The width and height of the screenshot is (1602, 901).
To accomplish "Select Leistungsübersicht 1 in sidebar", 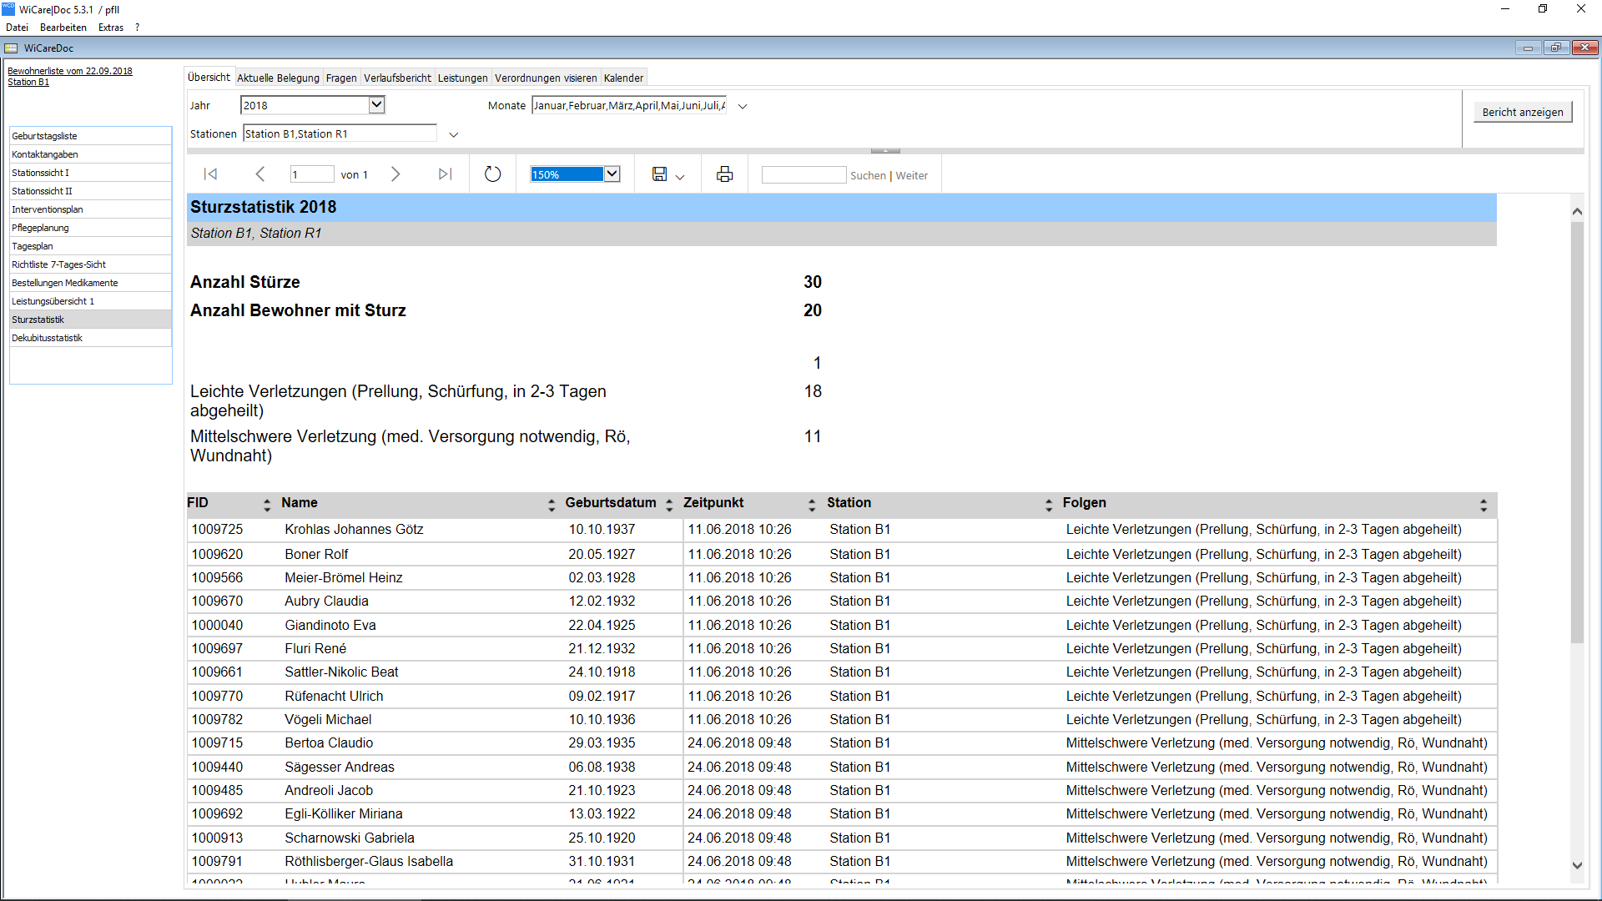I will coord(91,301).
